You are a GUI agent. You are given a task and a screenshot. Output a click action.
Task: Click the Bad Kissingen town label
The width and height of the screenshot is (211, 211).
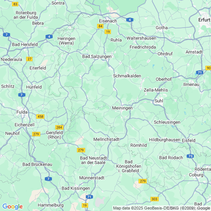tap(76, 188)
